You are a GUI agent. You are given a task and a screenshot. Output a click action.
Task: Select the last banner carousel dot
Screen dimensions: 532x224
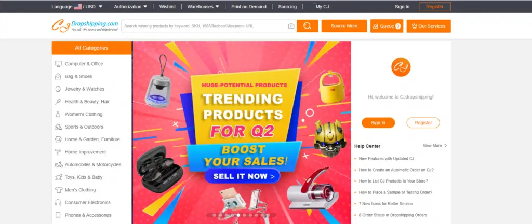[269, 215]
